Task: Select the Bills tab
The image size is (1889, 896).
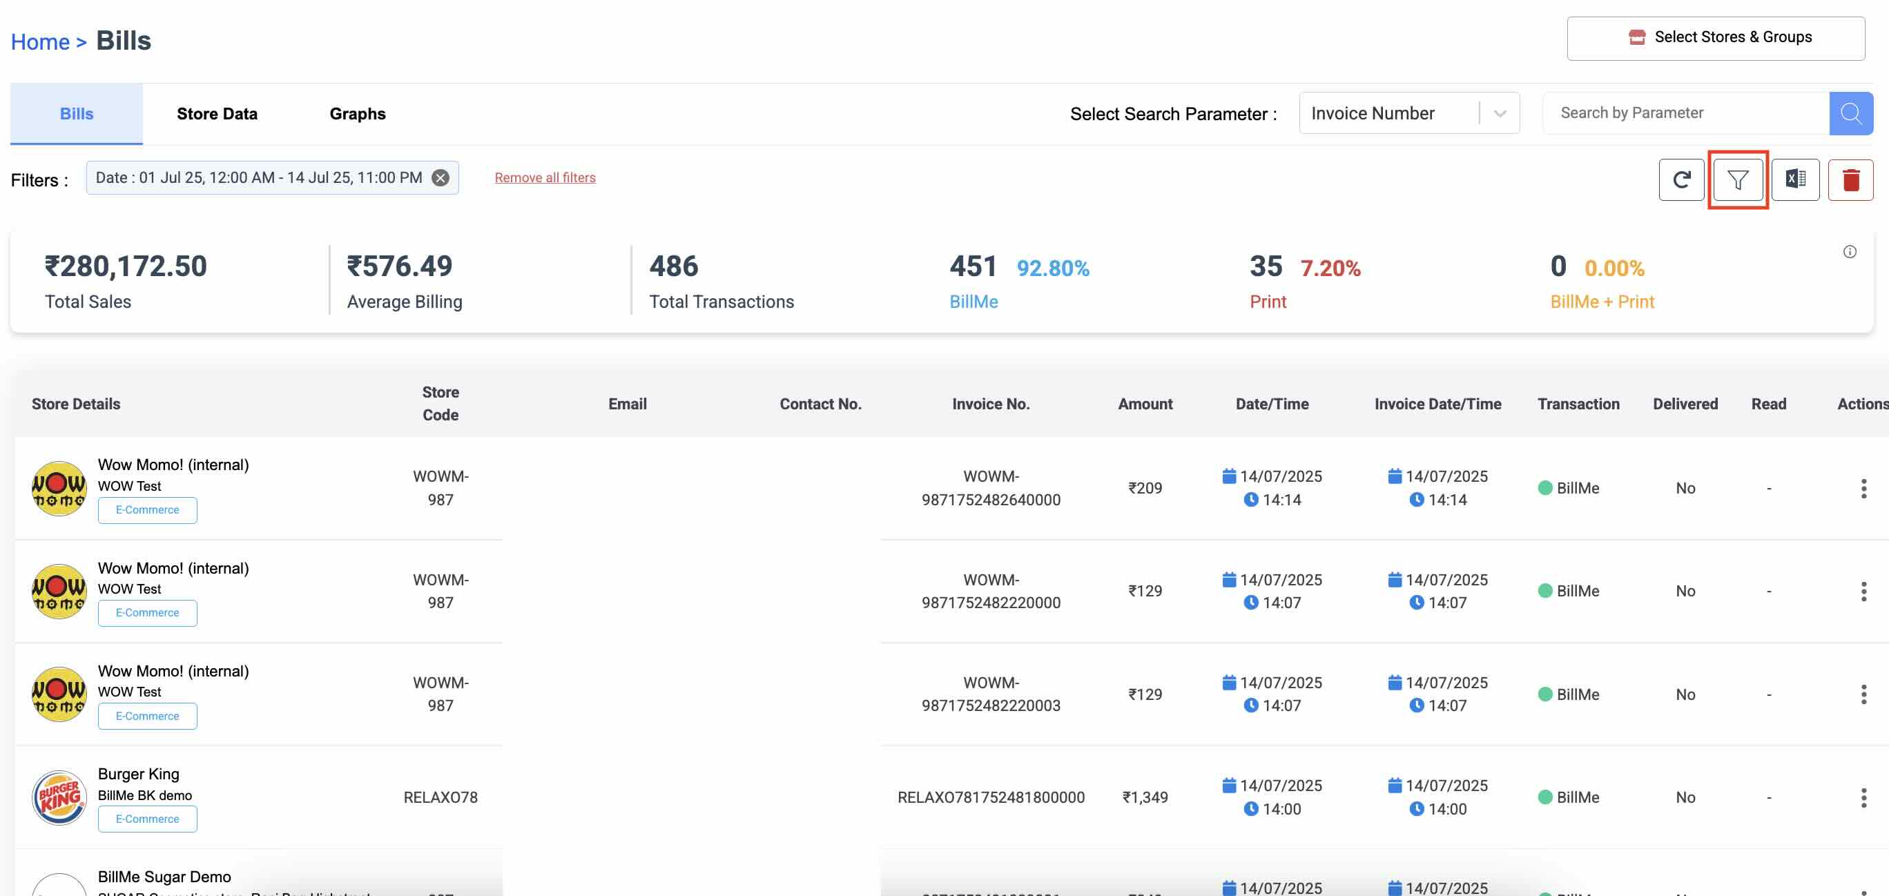Action: tap(76, 115)
